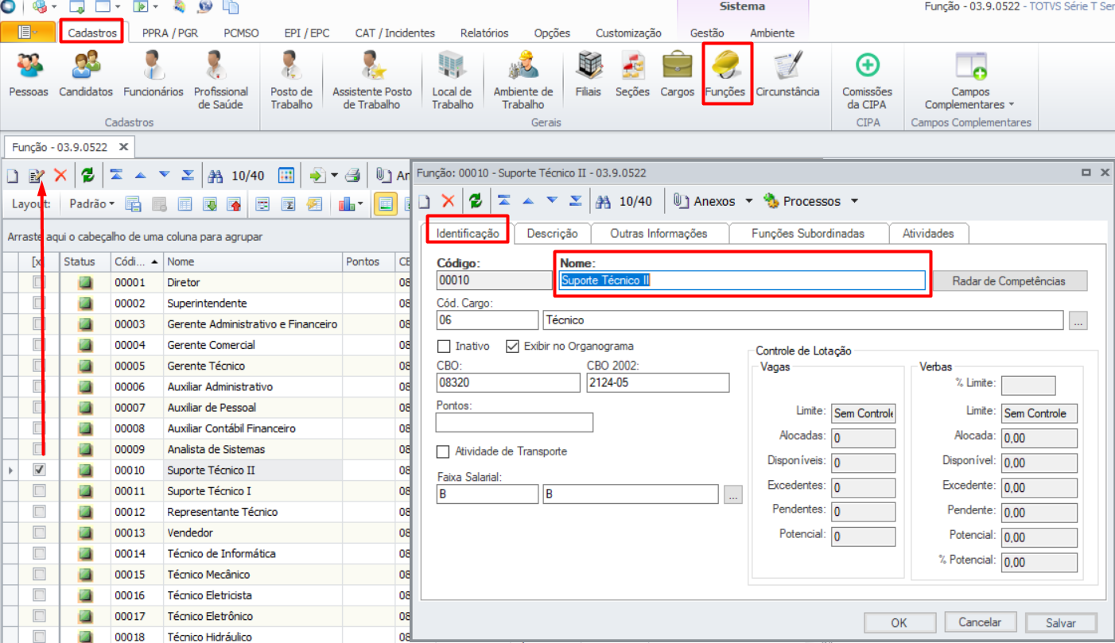The width and height of the screenshot is (1115, 643).
Task: Open the Funcionários registry icon
Action: point(153,66)
